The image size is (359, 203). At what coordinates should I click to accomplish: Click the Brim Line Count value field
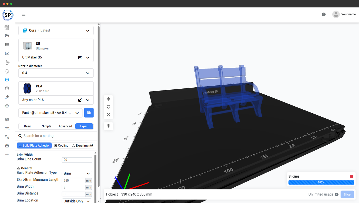click(77, 160)
